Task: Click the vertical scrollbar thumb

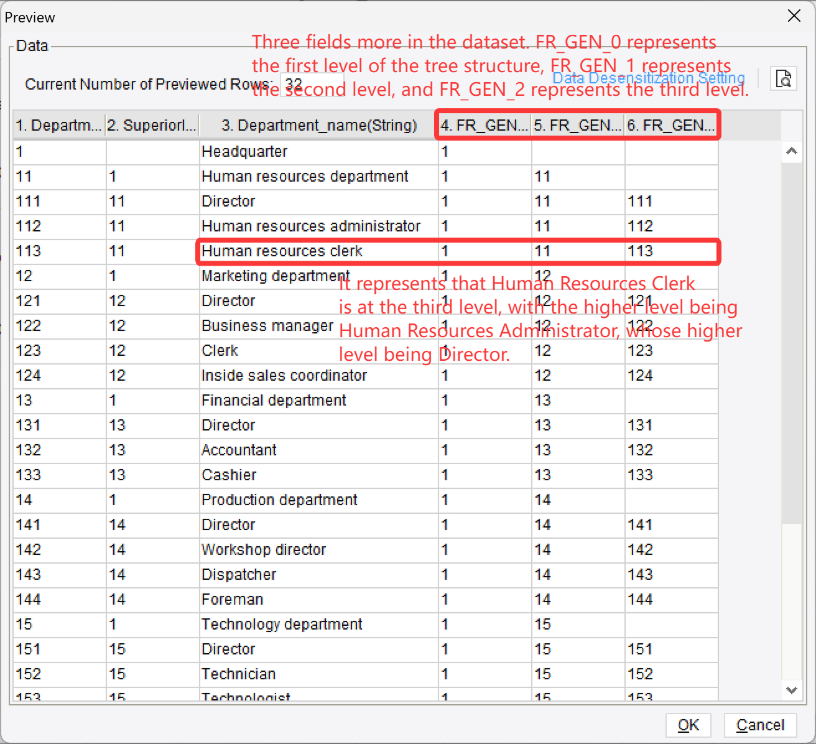Action: pos(792,342)
